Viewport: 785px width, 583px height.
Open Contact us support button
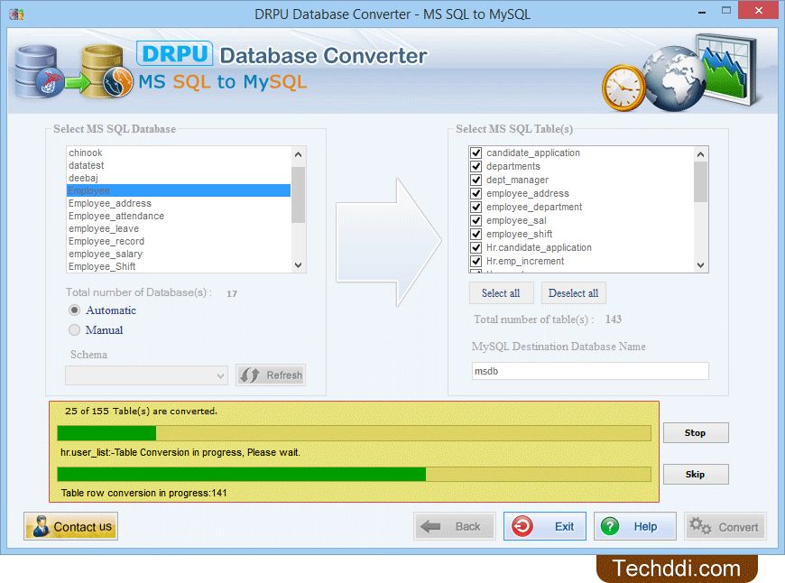click(x=71, y=526)
